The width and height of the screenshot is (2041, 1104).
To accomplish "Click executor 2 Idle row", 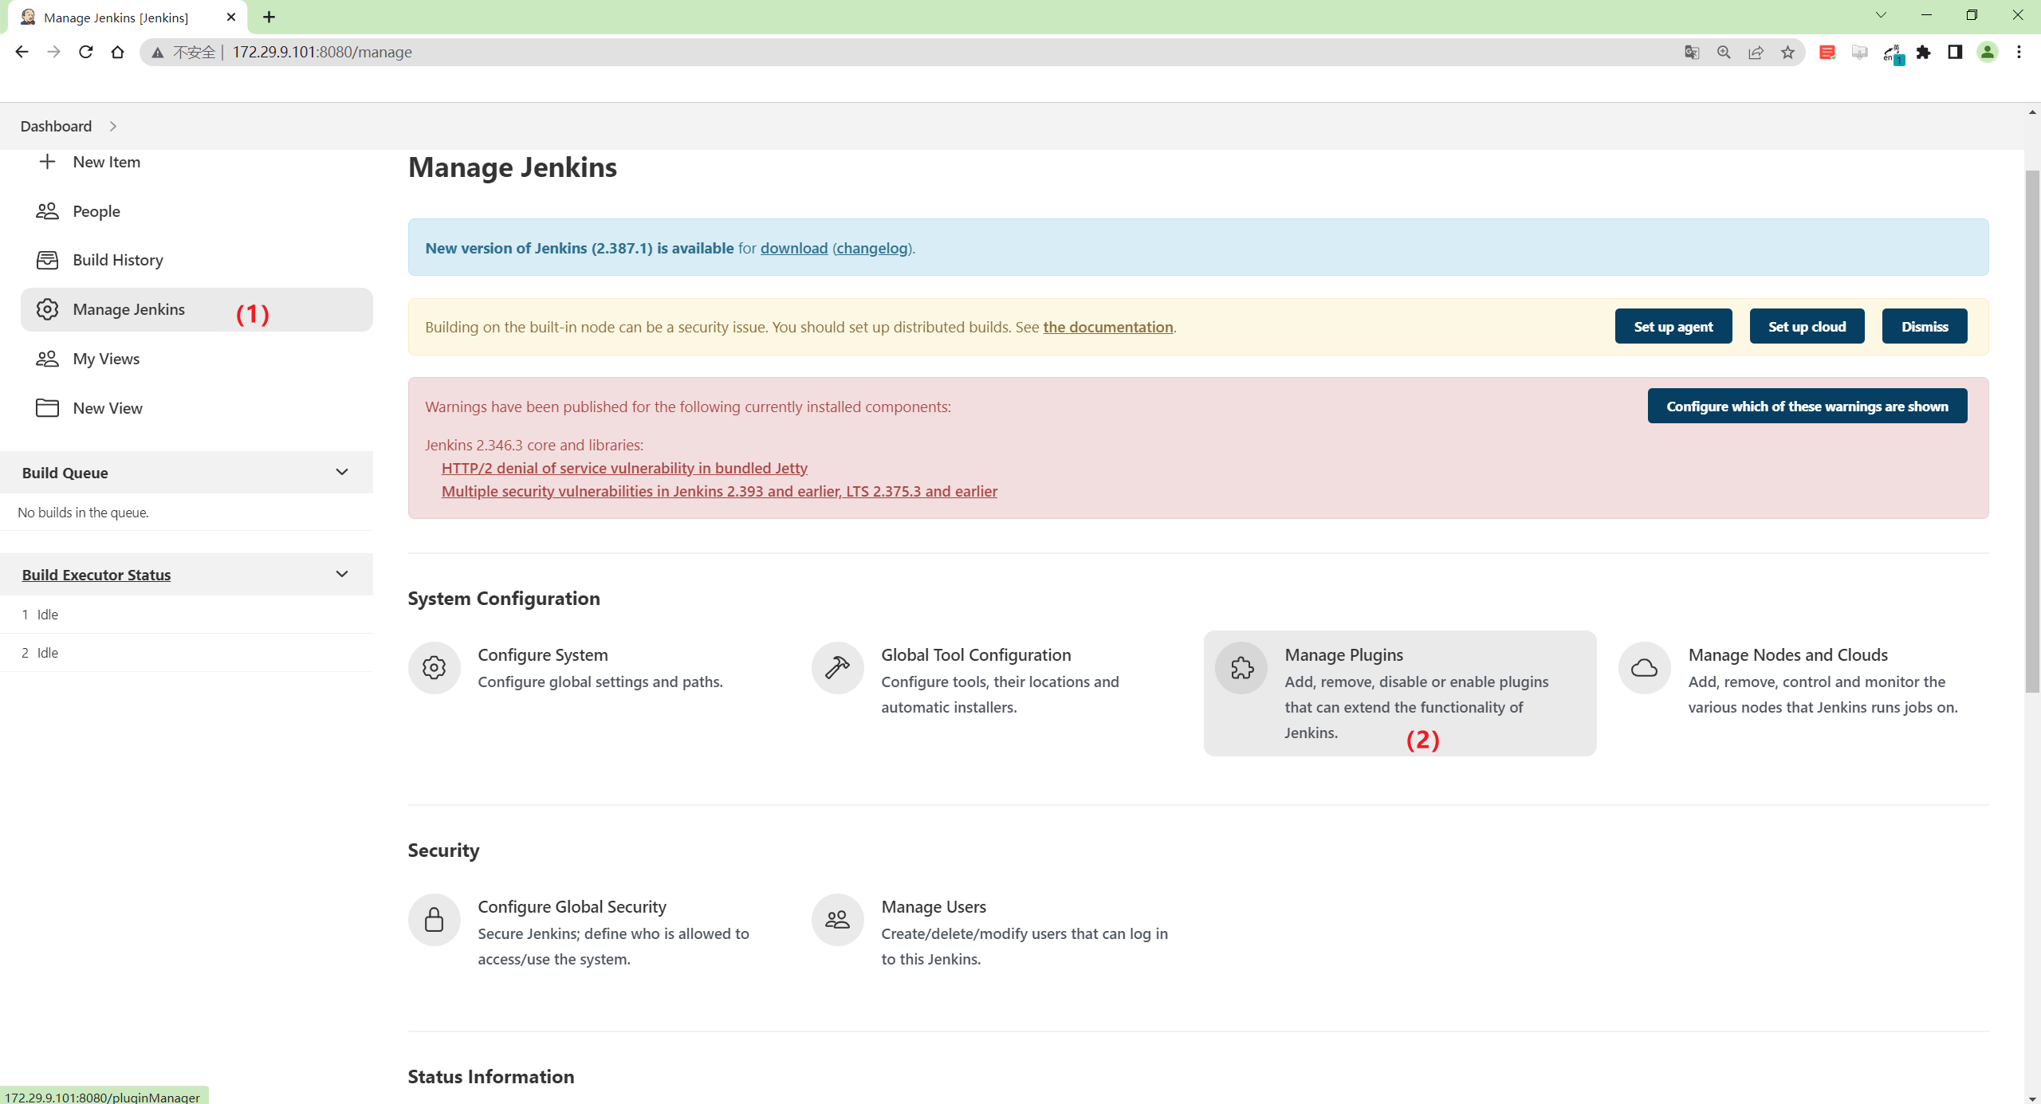I will [187, 653].
